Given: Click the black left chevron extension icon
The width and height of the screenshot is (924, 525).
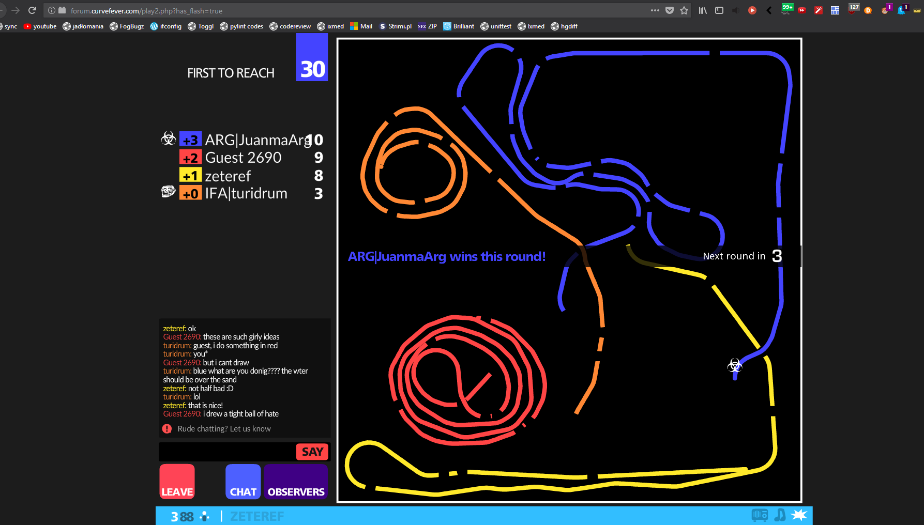Looking at the screenshot, I should pos(769,10).
